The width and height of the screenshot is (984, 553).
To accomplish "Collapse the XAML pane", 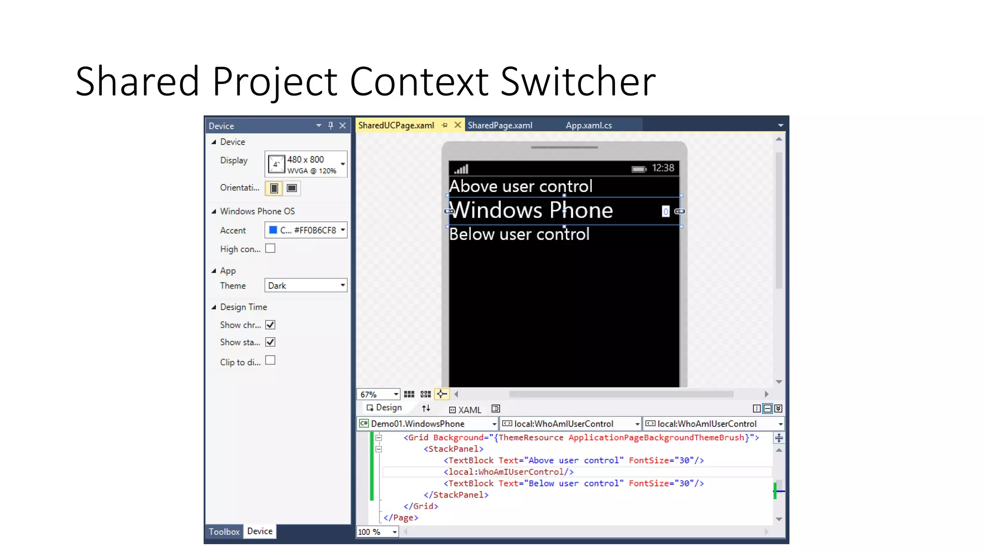I will tap(778, 409).
